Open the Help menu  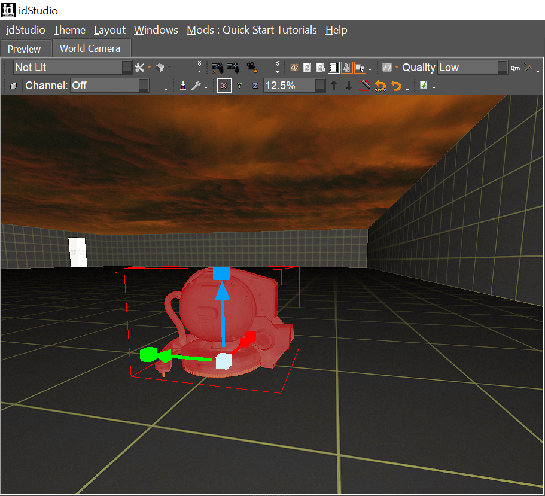pos(336,30)
